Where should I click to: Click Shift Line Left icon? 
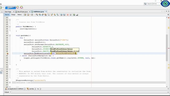[x=61, y=15]
